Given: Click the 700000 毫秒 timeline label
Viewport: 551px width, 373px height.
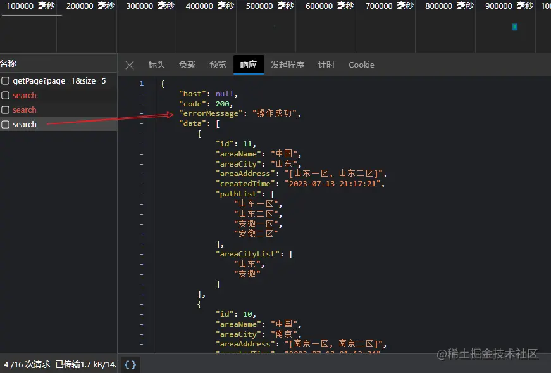Looking at the screenshot, I should (389, 6).
